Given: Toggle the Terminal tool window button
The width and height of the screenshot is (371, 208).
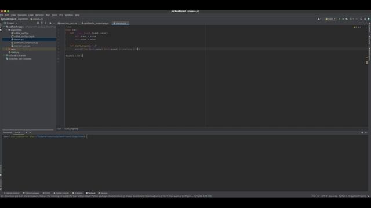Looking at the screenshot, I should click(x=90, y=193).
